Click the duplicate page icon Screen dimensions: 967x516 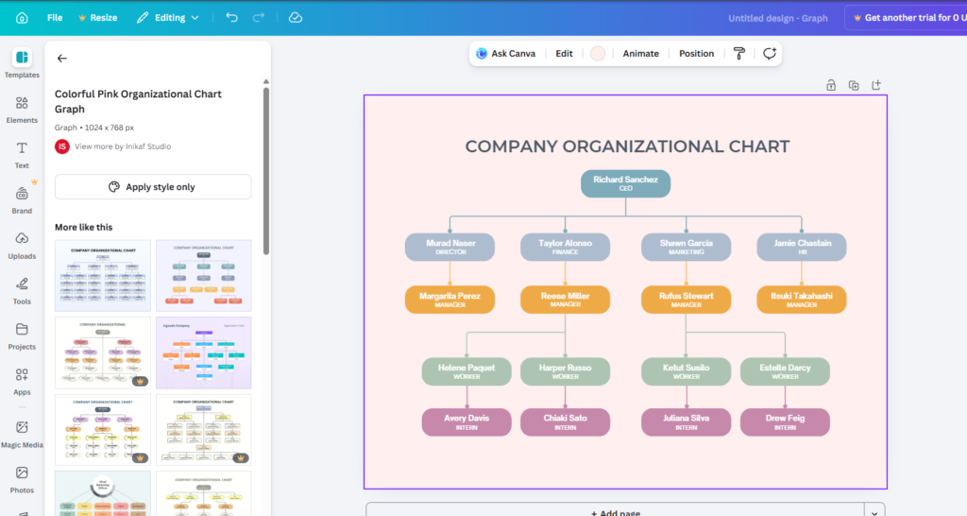854,85
